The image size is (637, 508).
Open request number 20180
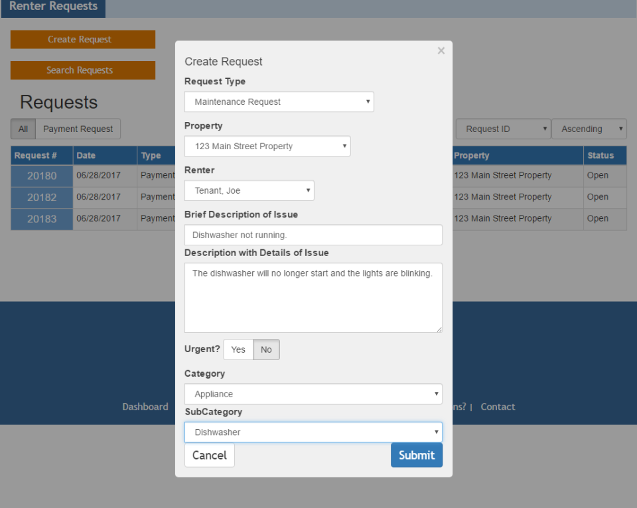pyautogui.click(x=42, y=176)
